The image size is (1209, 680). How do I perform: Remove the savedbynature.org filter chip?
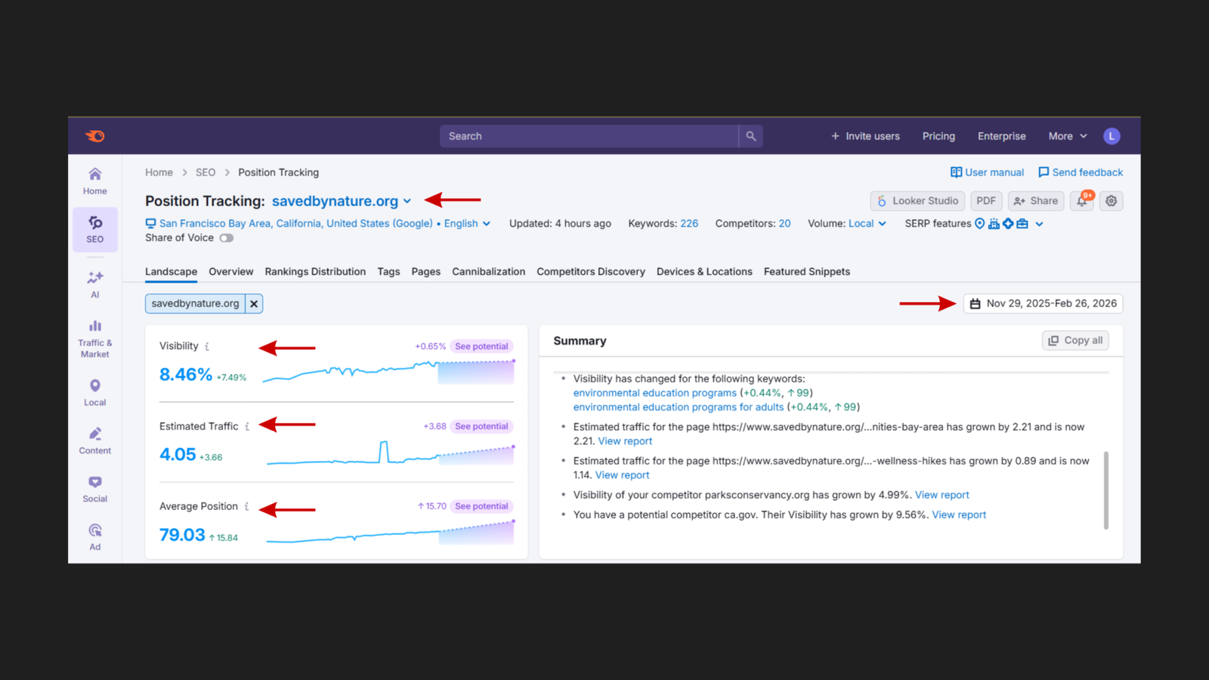[254, 304]
